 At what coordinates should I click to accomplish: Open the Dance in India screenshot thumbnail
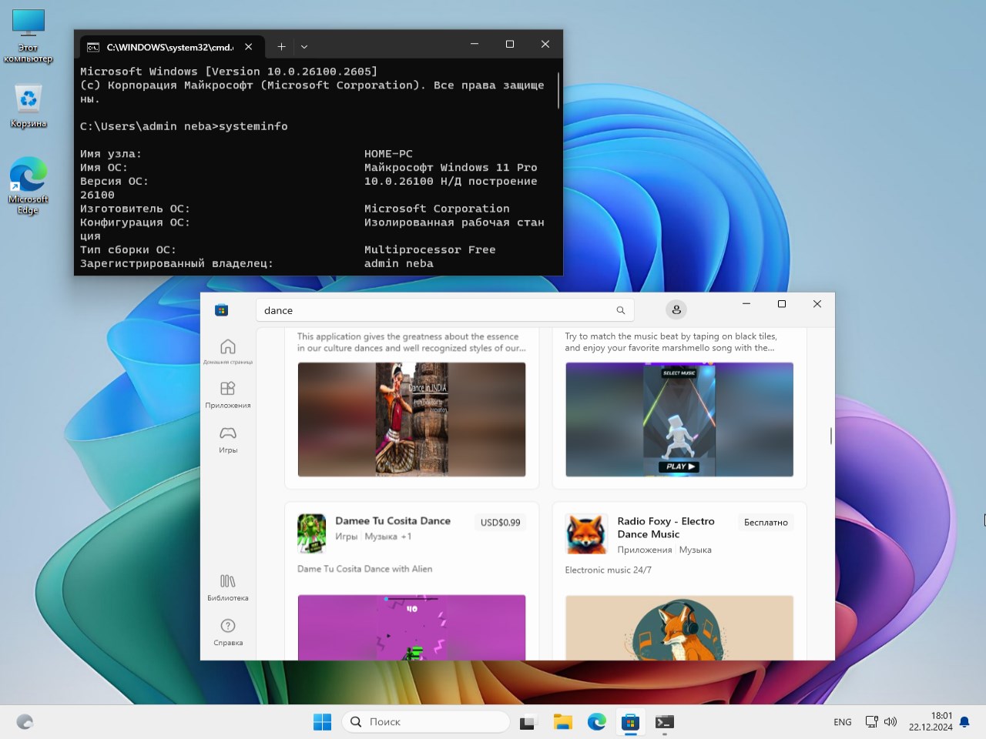coord(411,420)
